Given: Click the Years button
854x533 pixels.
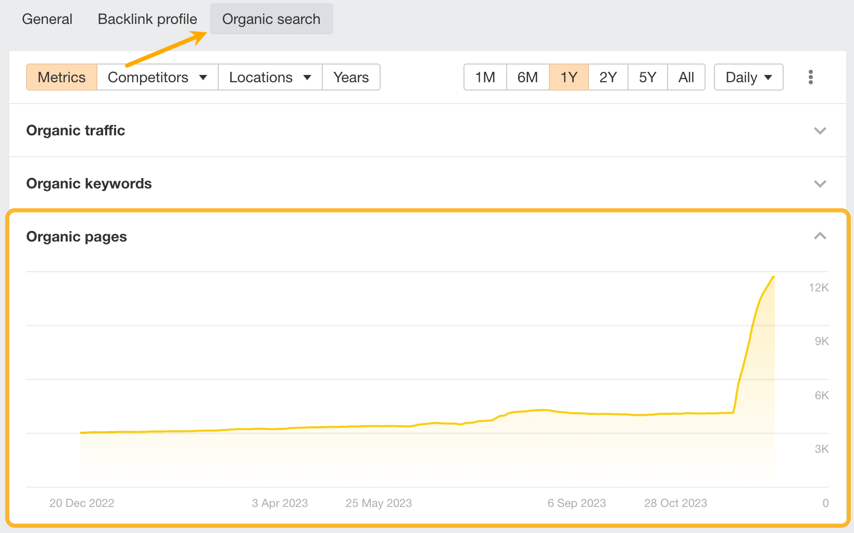Looking at the screenshot, I should click(351, 77).
